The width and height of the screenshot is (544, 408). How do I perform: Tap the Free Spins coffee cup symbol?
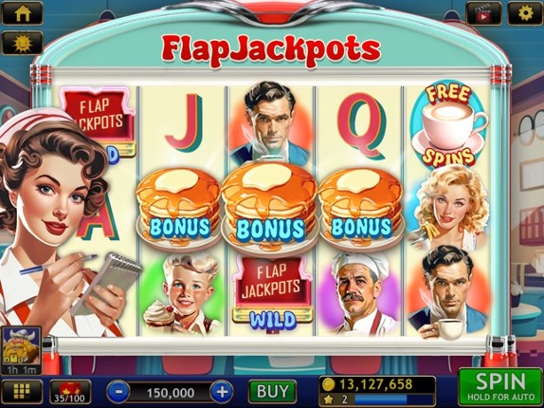pos(448,125)
